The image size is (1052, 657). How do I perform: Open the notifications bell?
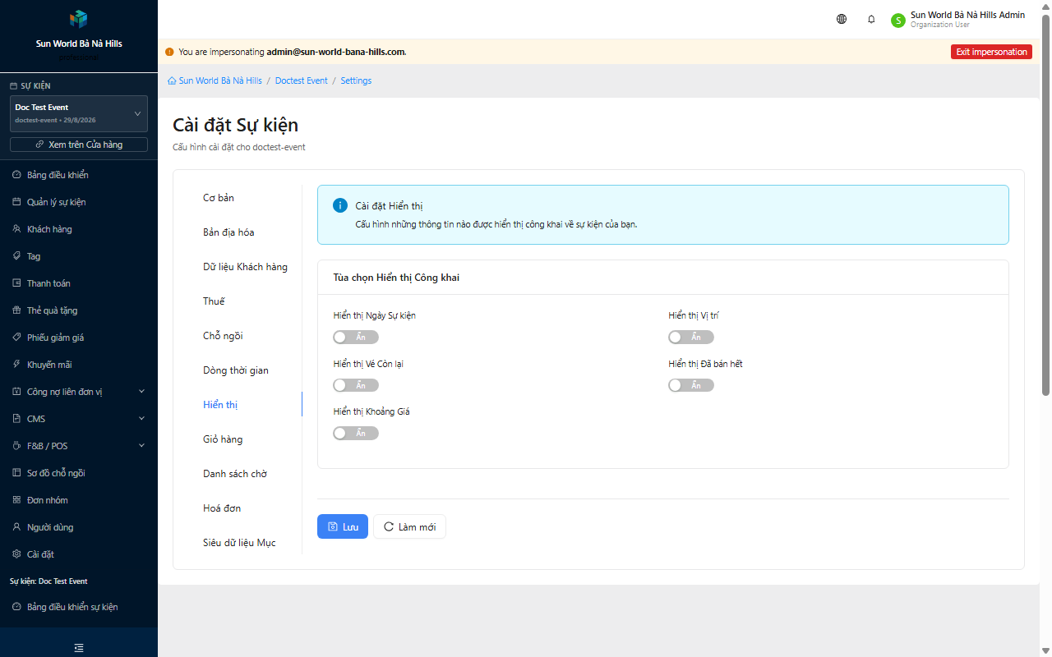(871, 19)
